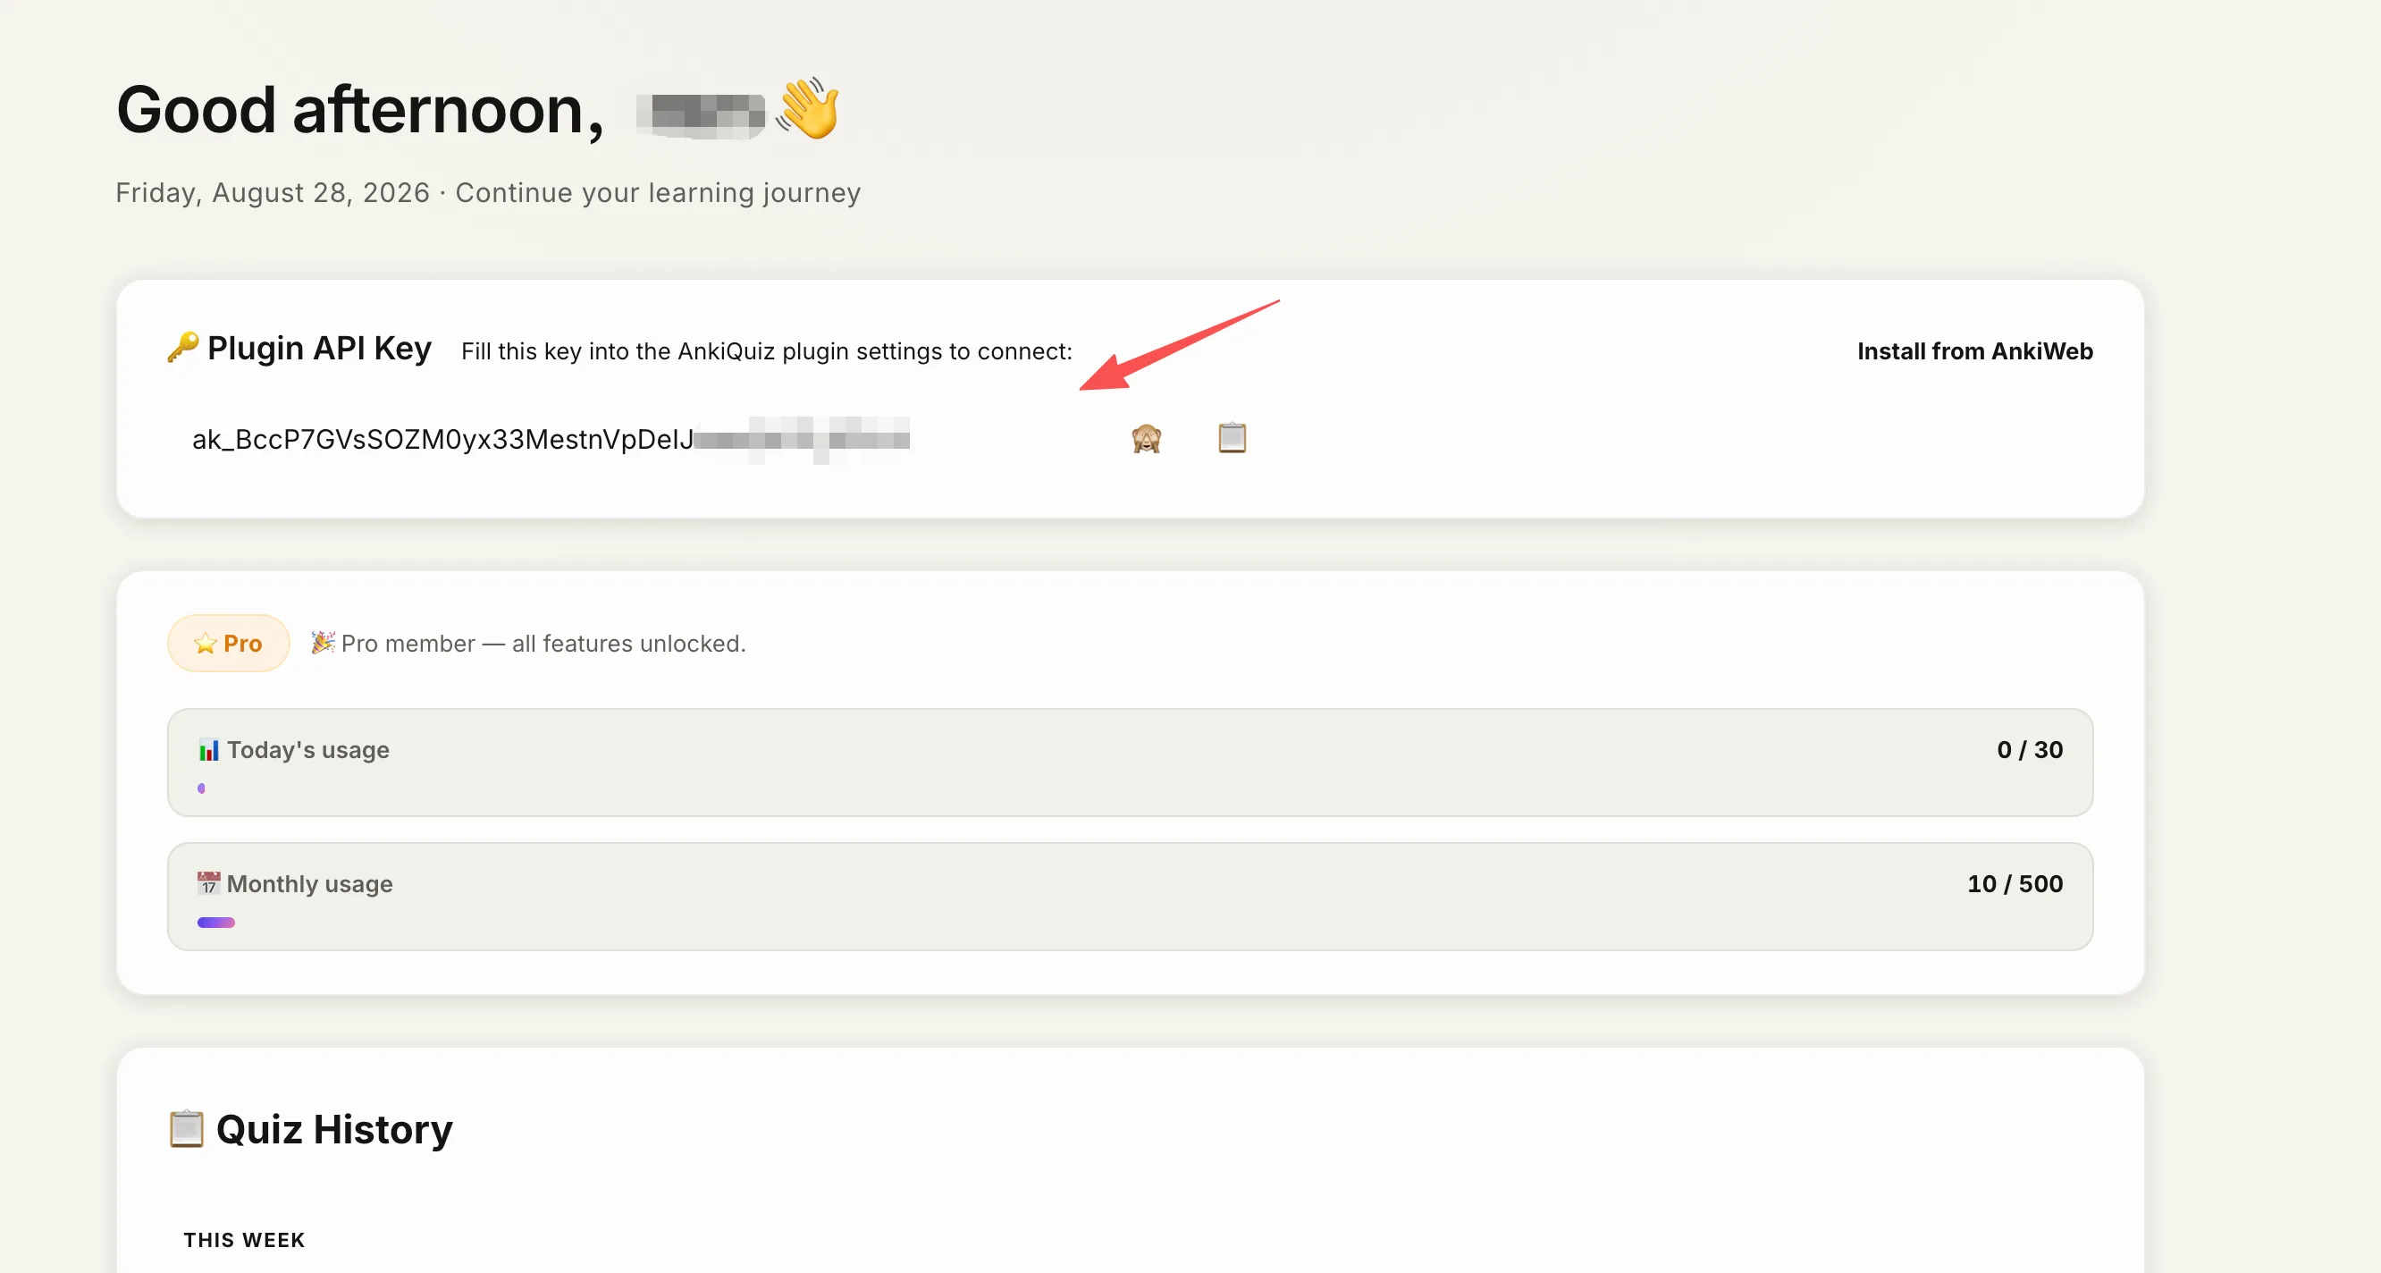Select the partially hidden API key text
The height and width of the screenshot is (1273, 2381).
pos(551,439)
